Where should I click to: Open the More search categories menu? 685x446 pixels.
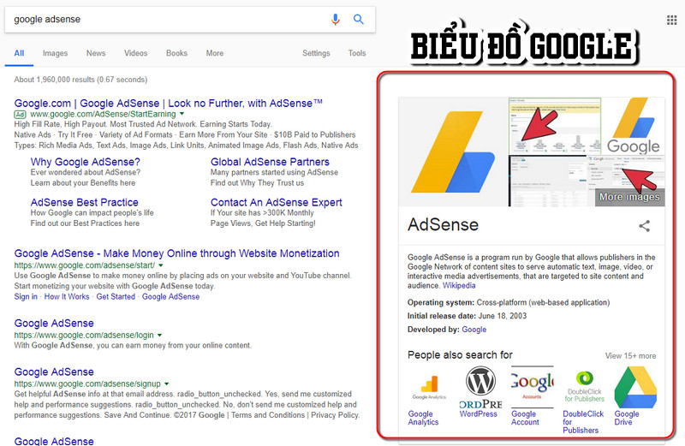pyautogui.click(x=215, y=53)
